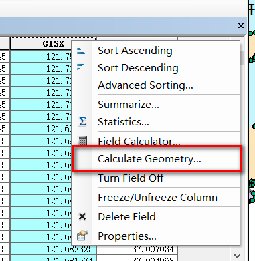Click the Field Calculator calculator icon
The height and width of the screenshot is (261, 255).
(82, 140)
